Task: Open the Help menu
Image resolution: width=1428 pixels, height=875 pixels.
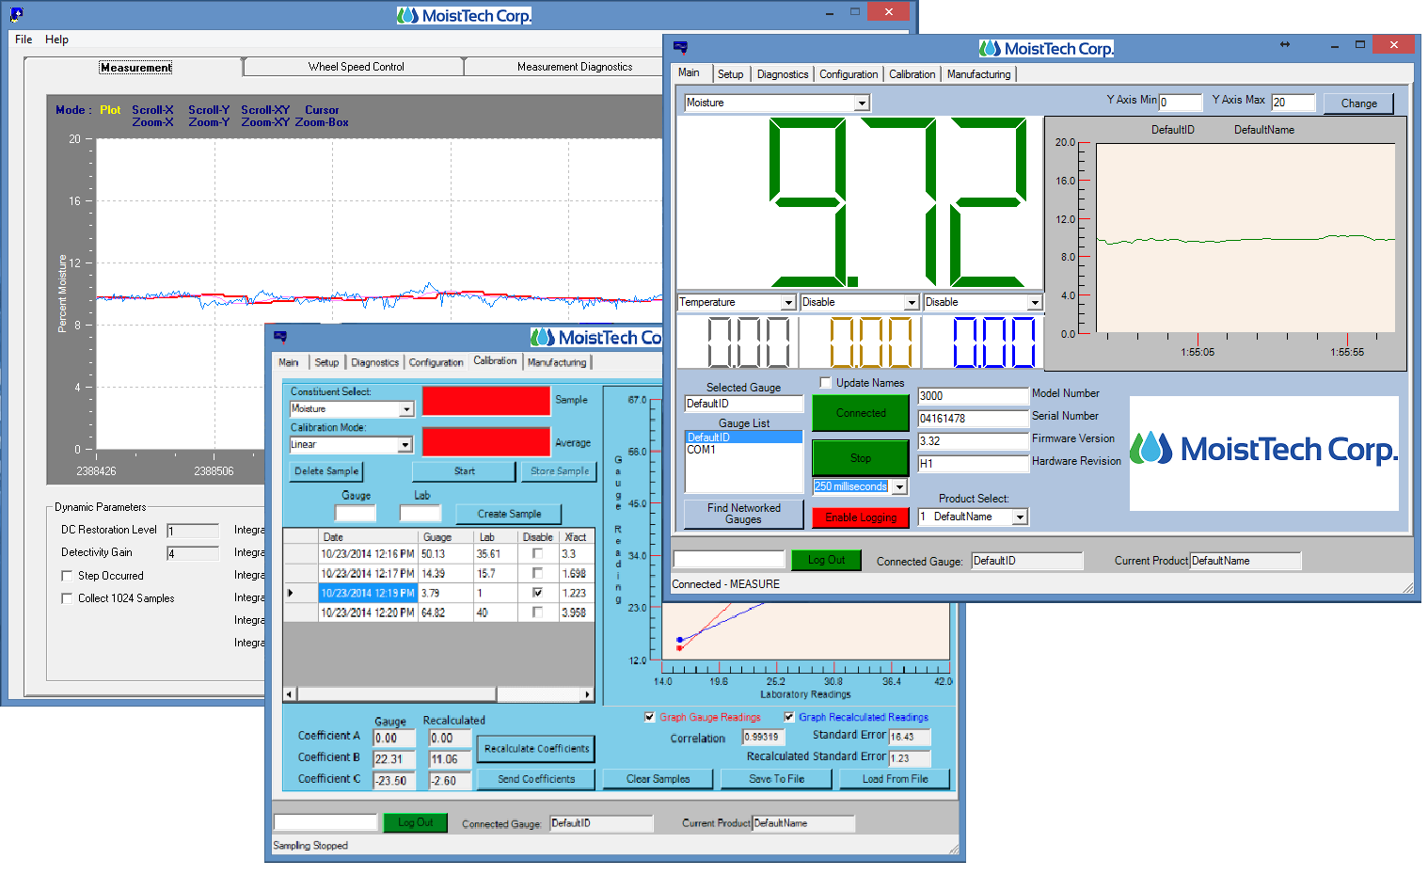Action: [56, 40]
